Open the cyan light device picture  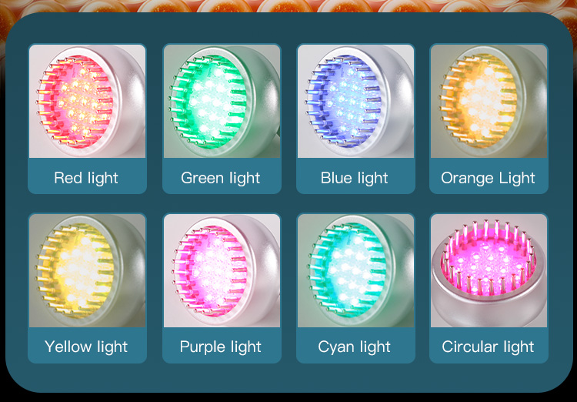356,271
